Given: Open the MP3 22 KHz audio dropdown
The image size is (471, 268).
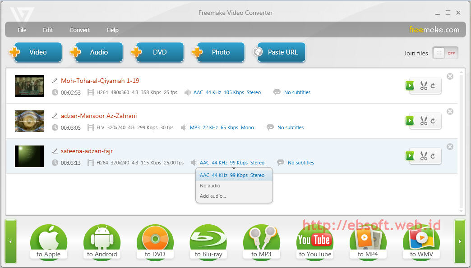Looking at the screenshot, I should [x=222, y=127].
